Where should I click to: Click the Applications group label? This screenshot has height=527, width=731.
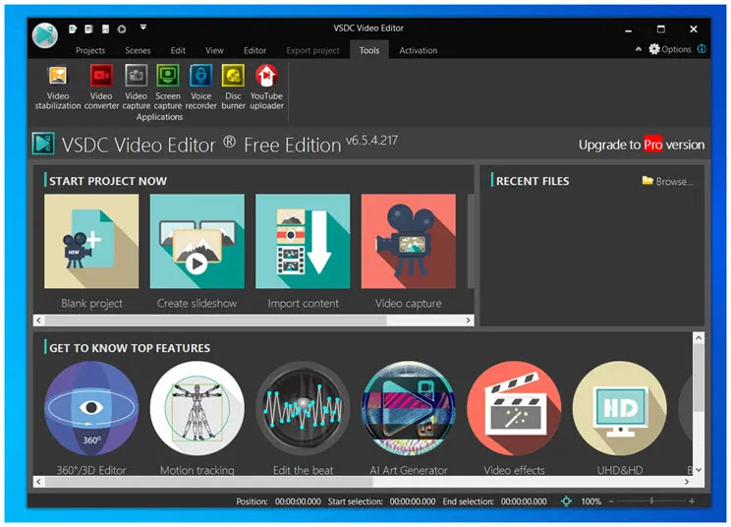pos(159,117)
